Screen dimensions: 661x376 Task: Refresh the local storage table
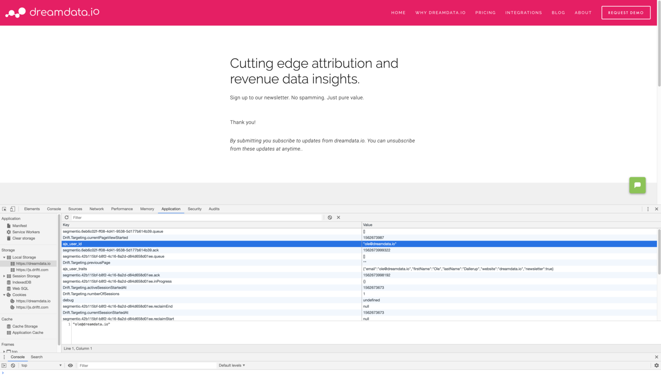pyautogui.click(x=67, y=217)
